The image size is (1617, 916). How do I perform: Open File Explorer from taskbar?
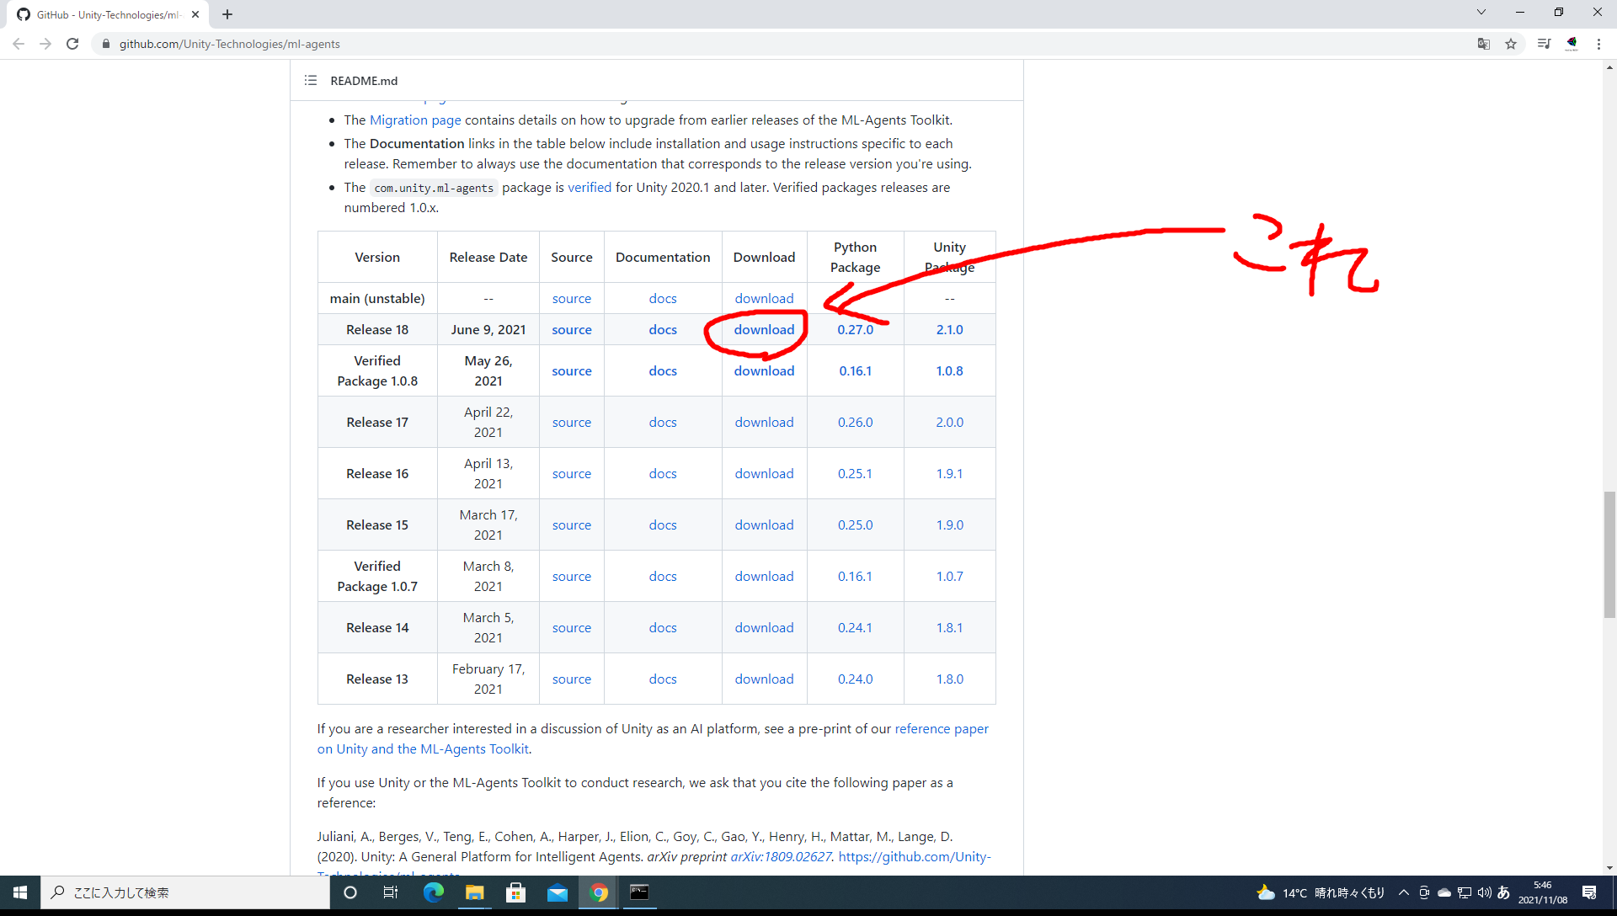(474, 892)
